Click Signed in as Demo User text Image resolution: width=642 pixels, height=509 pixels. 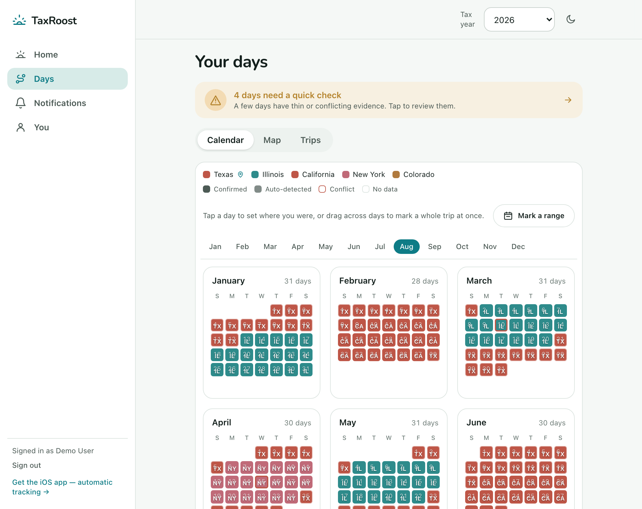coord(53,451)
